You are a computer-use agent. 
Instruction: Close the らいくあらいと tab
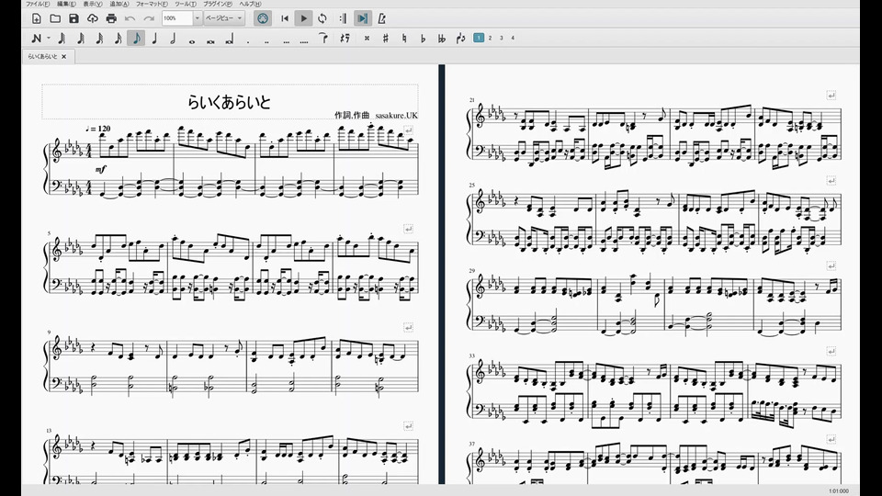click(x=64, y=56)
